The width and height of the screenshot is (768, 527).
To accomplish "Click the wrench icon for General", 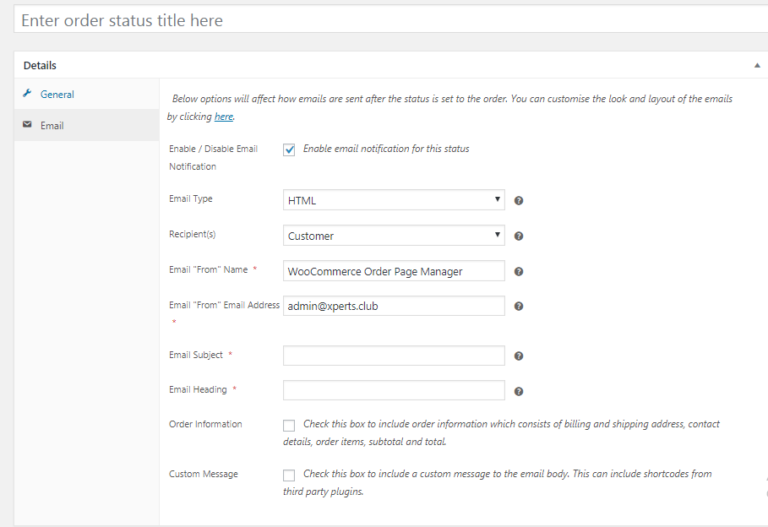I will [x=27, y=94].
